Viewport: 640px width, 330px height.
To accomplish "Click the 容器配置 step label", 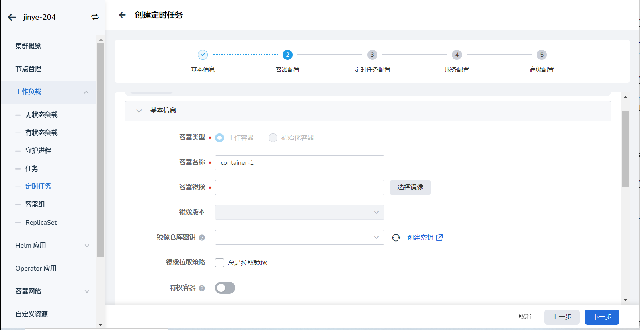I will tap(287, 70).
